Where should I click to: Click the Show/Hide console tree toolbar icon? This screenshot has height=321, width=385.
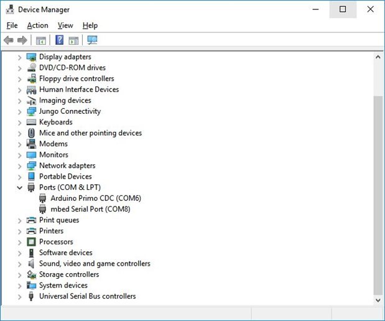(x=40, y=40)
